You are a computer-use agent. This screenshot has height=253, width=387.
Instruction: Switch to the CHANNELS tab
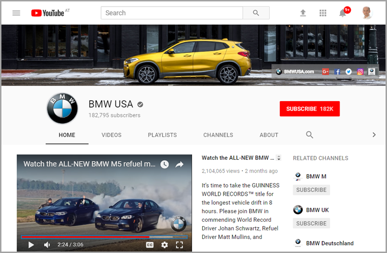coord(218,135)
